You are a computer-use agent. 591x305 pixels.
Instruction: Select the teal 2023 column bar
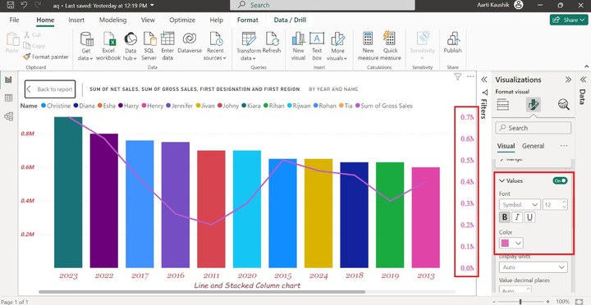(68, 192)
